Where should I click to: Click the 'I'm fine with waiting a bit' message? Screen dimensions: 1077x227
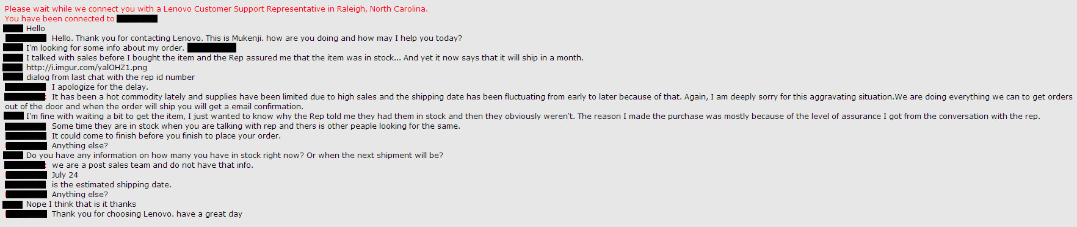click(533, 116)
